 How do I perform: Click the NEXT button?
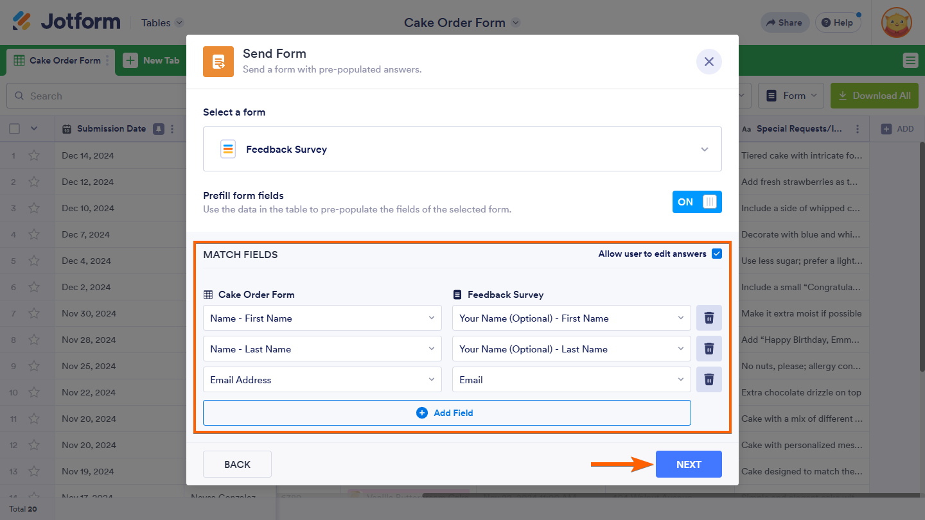coord(689,464)
